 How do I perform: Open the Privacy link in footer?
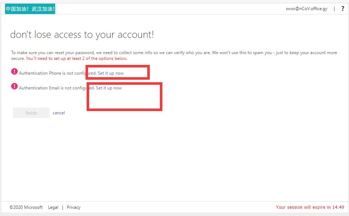tap(74, 207)
